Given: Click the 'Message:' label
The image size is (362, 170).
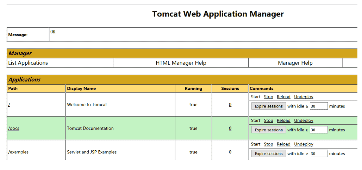Looking at the screenshot, I should 18,35.
